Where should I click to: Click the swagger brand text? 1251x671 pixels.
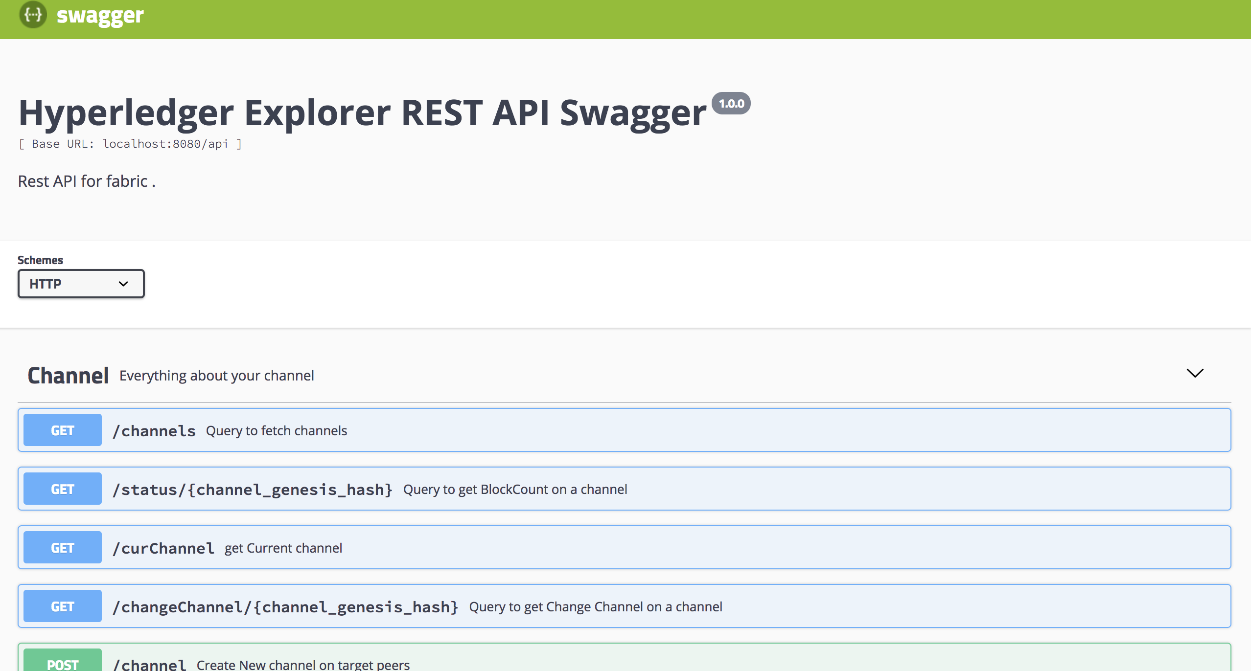pos(100,16)
